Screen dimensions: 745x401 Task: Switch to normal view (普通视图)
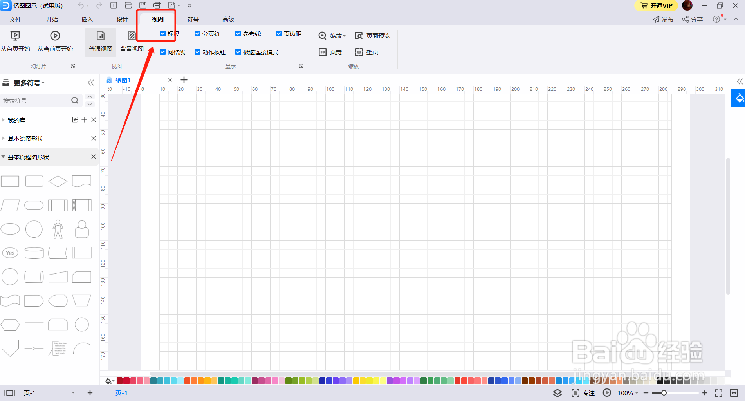101,42
